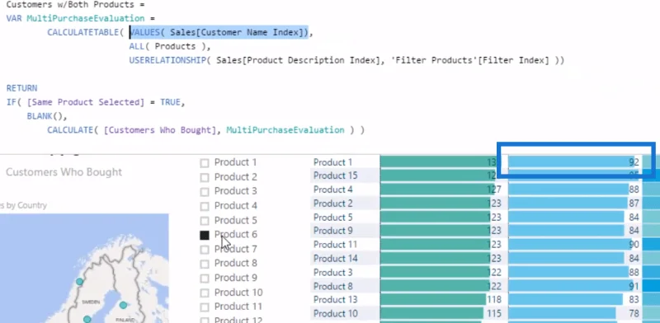Select the Product 9 row label in the table
Screen dimensions: 660x323
click(x=332, y=231)
